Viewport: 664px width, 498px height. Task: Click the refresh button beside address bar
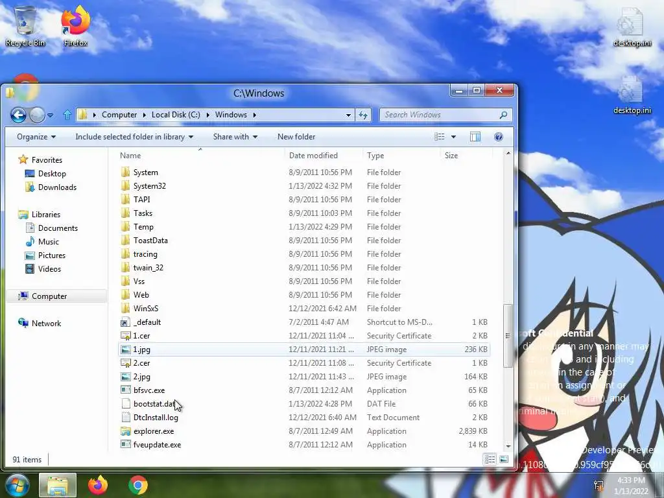coord(363,115)
